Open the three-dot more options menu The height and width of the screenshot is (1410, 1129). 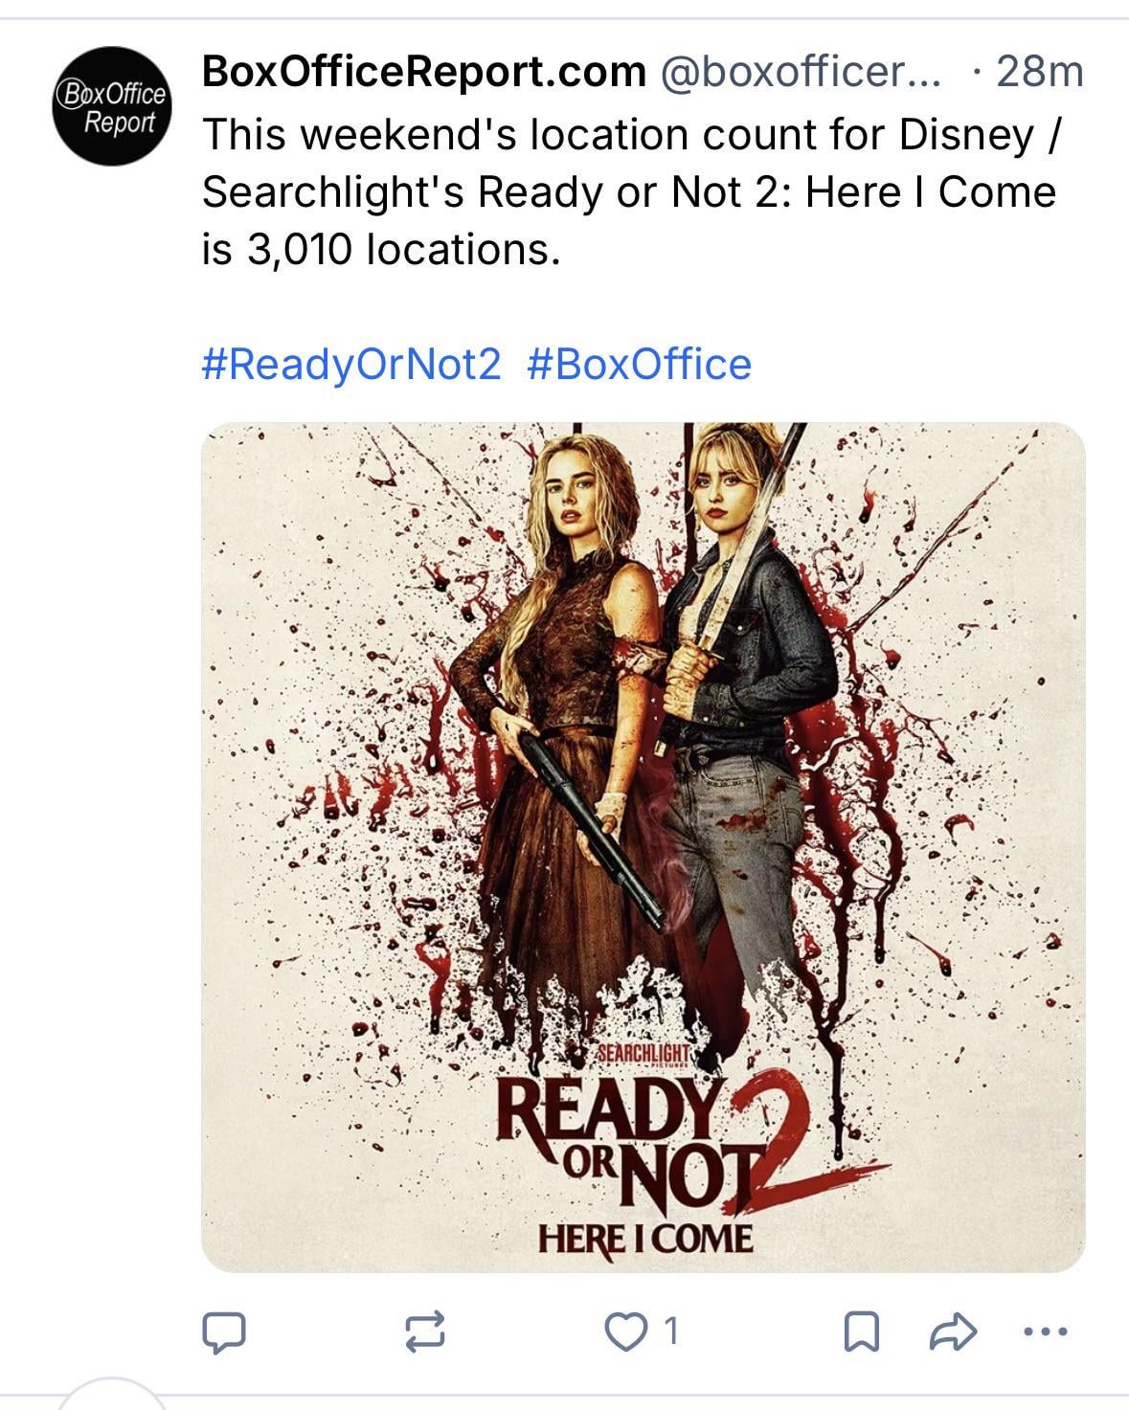(x=1045, y=1332)
